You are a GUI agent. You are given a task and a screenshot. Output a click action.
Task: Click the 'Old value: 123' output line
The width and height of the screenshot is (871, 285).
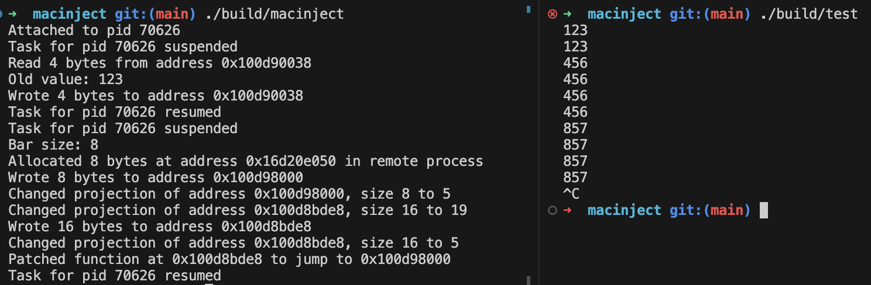click(66, 79)
